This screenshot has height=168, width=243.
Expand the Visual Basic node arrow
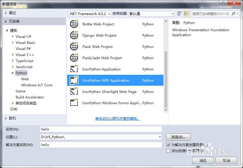pyautogui.click(x=13, y=42)
